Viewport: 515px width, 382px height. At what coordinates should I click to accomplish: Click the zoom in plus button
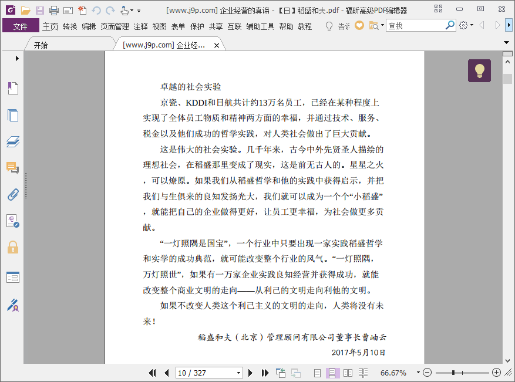point(496,373)
